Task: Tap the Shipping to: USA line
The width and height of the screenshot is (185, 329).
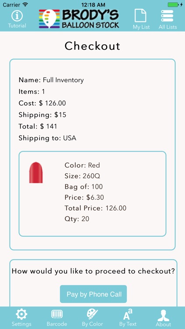Action: click(x=47, y=138)
